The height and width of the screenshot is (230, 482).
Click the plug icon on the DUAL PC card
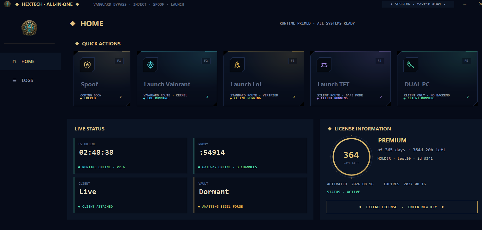point(411,65)
